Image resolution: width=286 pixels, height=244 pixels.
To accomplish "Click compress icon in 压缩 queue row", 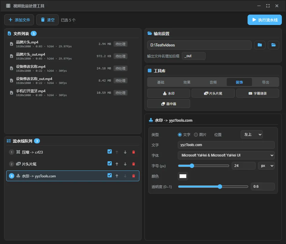I will coord(18,152).
